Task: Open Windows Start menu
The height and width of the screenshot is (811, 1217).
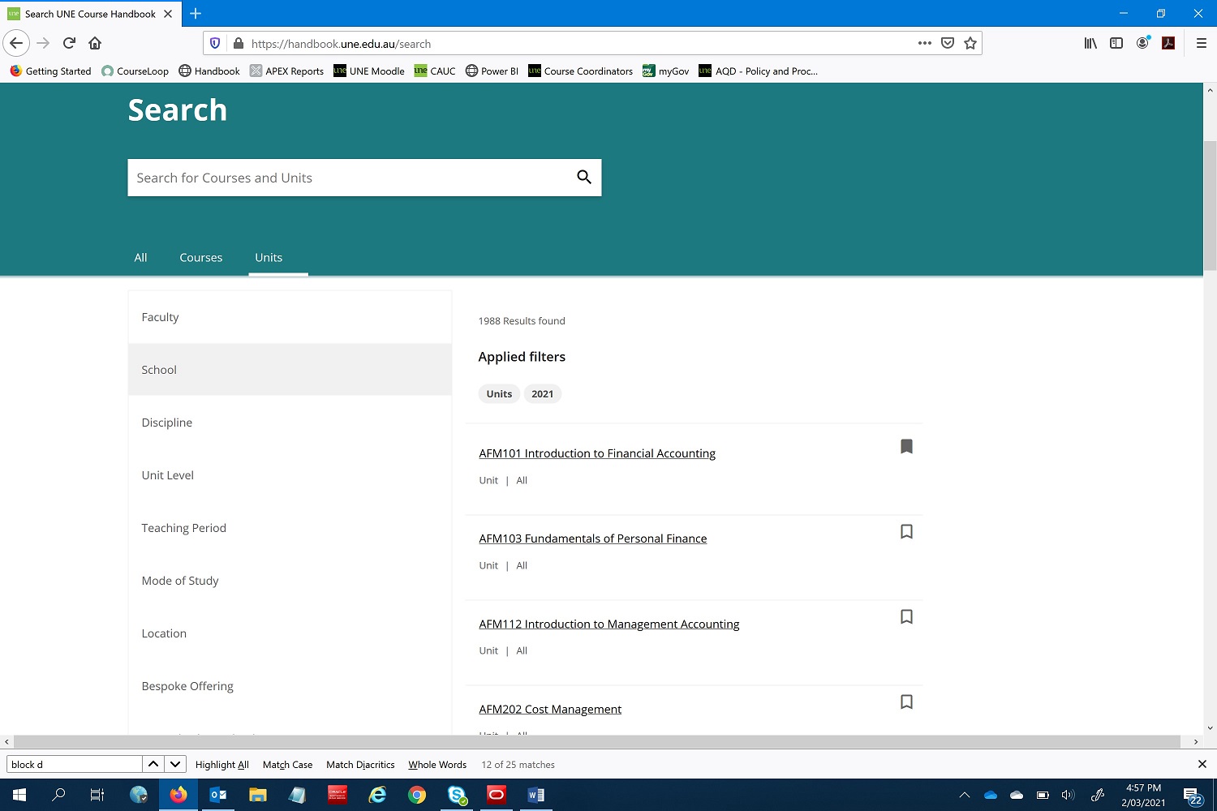Action: tap(19, 795)
